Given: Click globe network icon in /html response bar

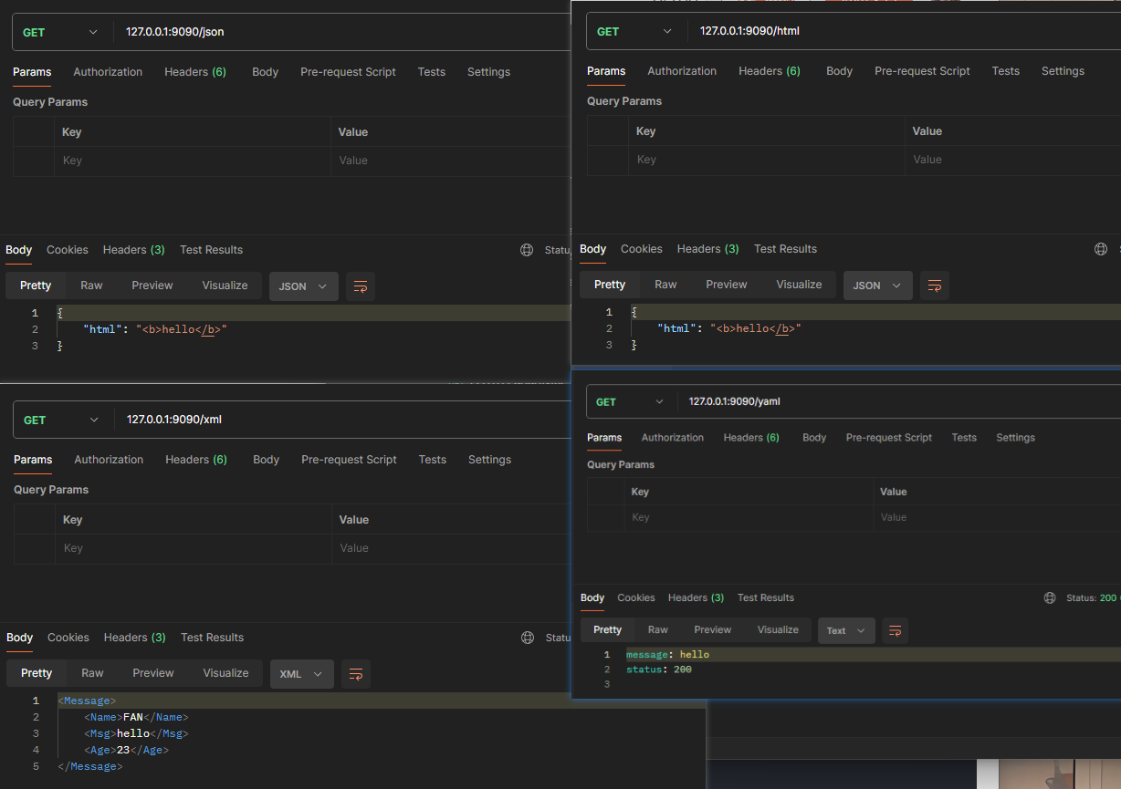Looking at the screenshot, I should tap(1101, 249).
